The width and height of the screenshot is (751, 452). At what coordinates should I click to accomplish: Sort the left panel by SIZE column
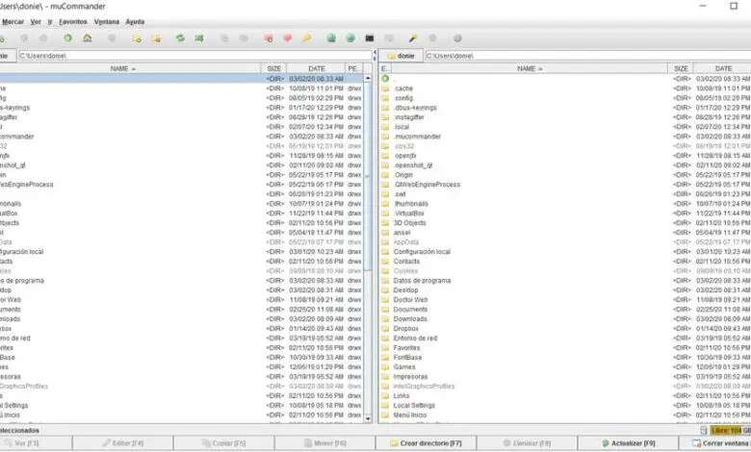[274, 69]
